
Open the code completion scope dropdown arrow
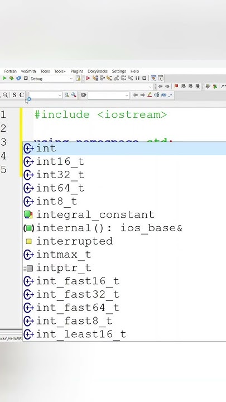[151, 87]
